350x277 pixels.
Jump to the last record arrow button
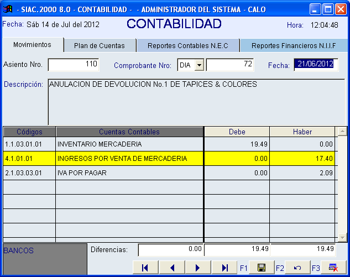tap(224, 268)
